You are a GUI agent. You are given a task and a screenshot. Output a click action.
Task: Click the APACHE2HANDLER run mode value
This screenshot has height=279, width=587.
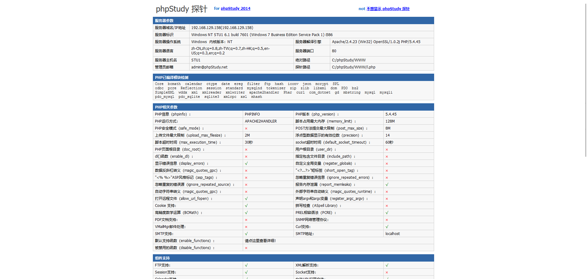coord(261,121)
